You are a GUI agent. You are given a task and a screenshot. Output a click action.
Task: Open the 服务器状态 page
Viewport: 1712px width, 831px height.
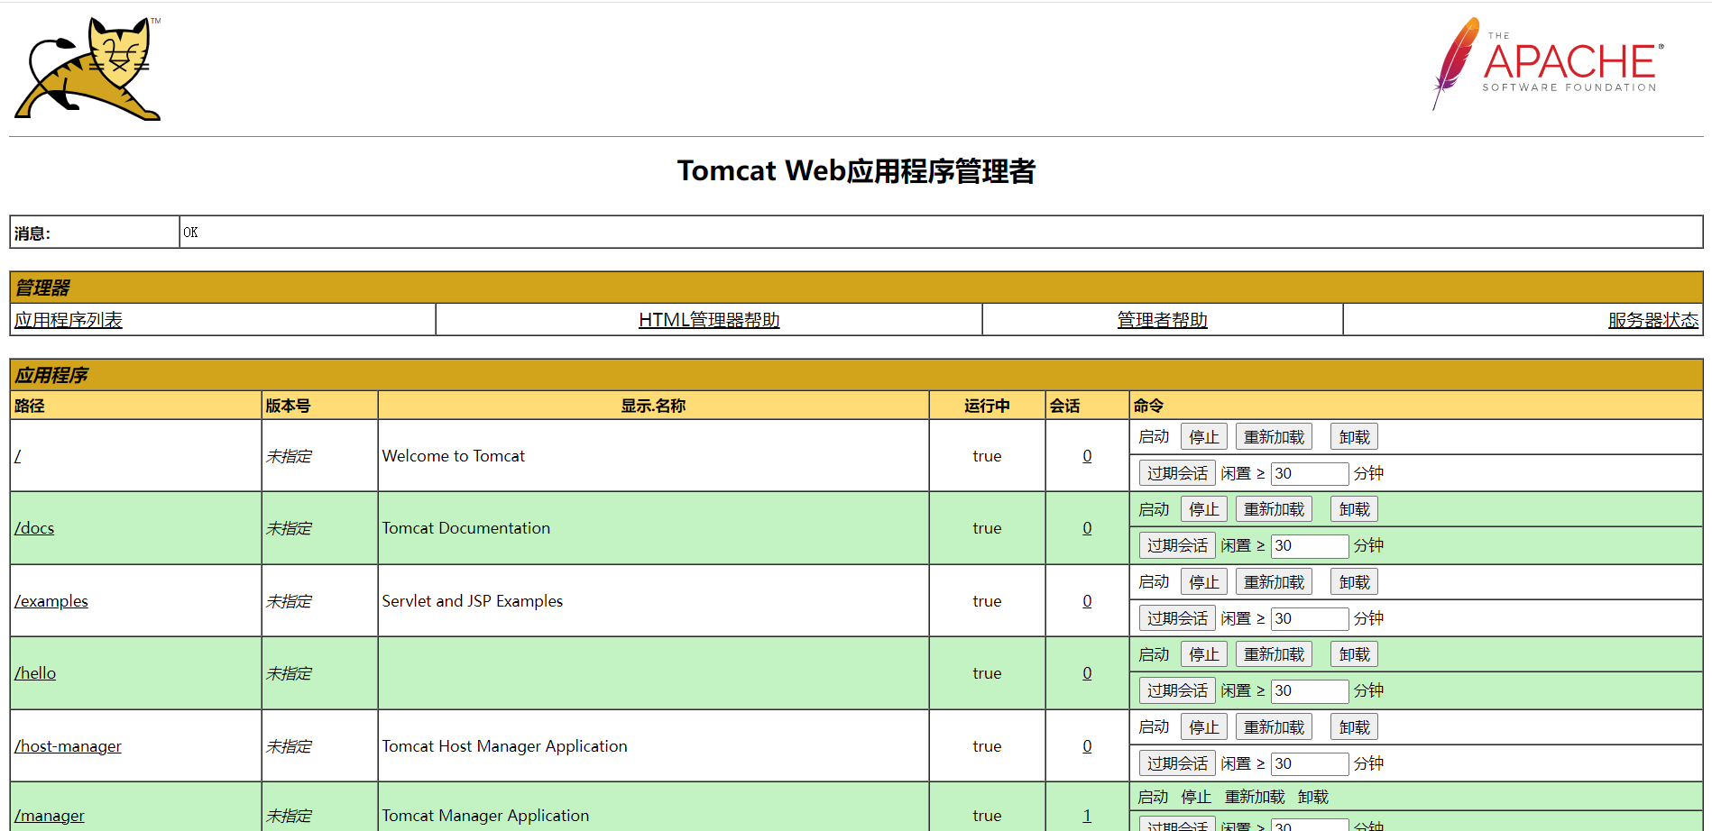point(1652,319)
